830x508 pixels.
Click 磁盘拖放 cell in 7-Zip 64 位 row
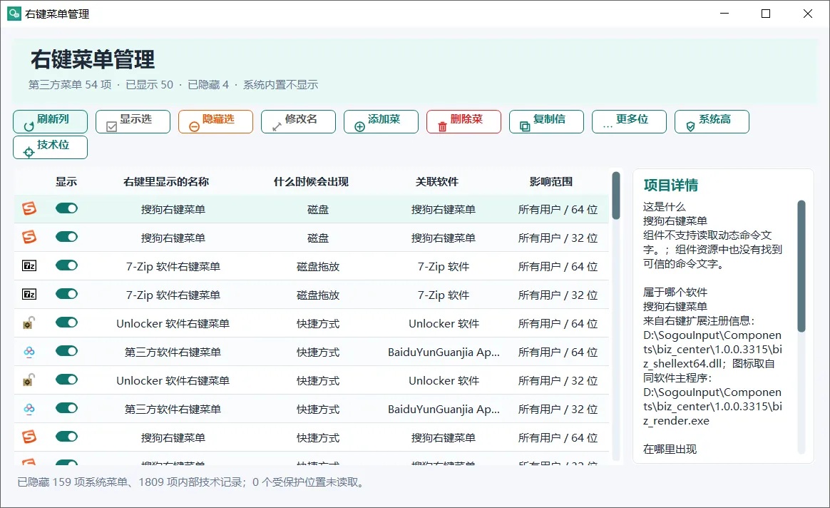(318, 267)
